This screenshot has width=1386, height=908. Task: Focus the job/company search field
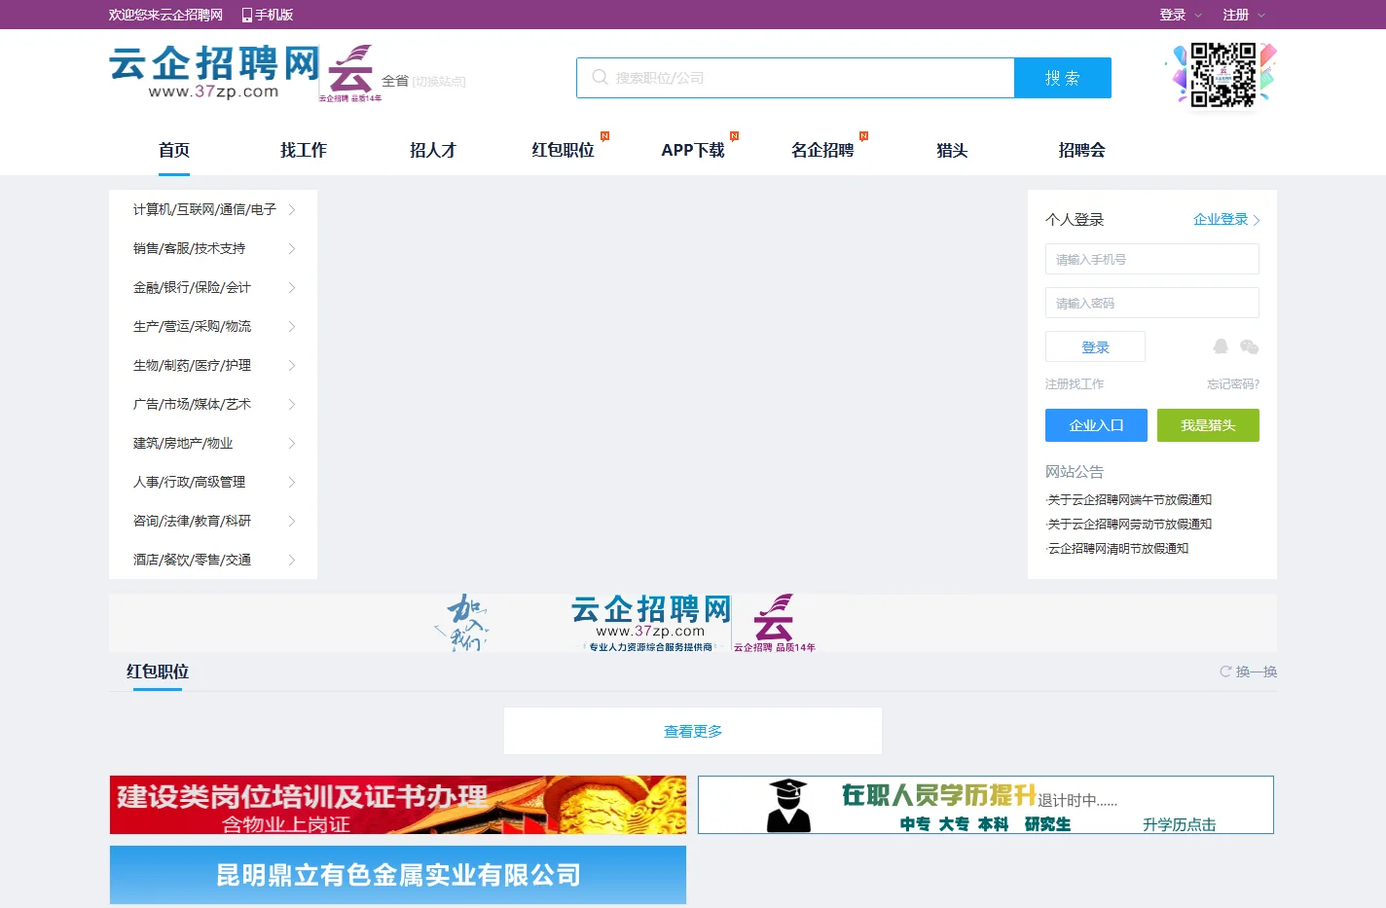click(795, 78)
